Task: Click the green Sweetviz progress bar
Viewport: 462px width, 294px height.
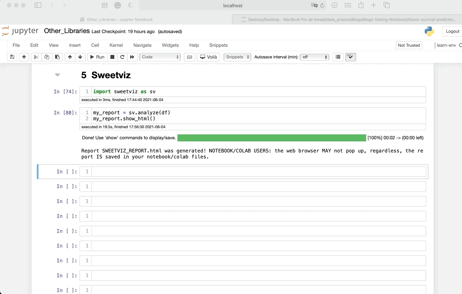Action: [x=272, y=138]
